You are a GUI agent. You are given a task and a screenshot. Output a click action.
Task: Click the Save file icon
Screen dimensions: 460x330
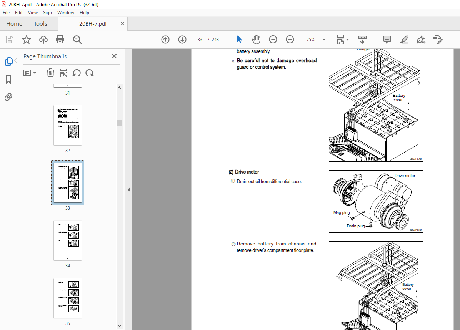pyautogui.click(x=10, y=40)
